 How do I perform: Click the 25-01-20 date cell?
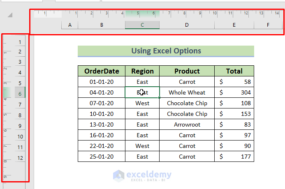click(x=102, y=157)
